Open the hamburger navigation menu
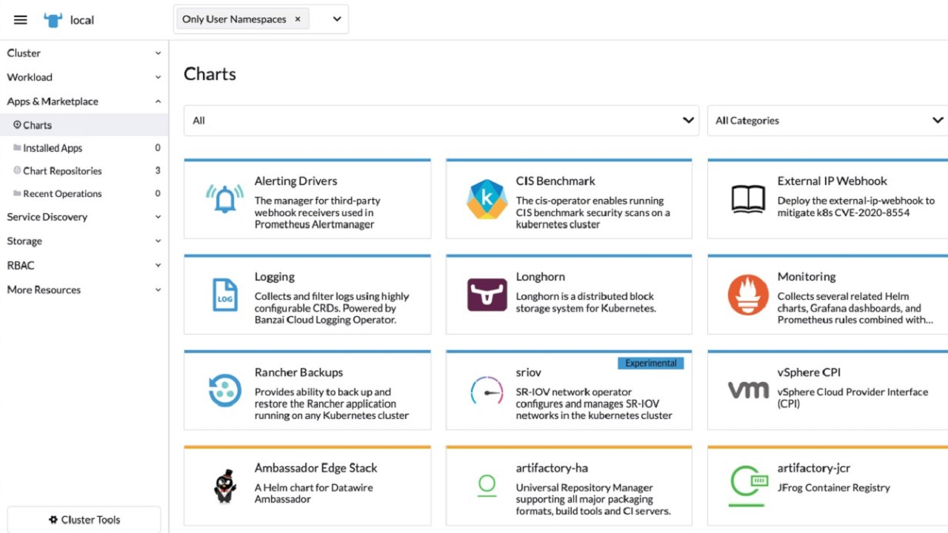948x533 pixels. click(x=21, y=20)
